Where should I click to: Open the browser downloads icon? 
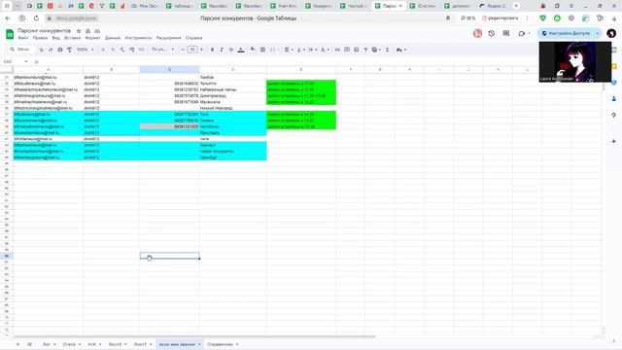(x=614, y=18)
